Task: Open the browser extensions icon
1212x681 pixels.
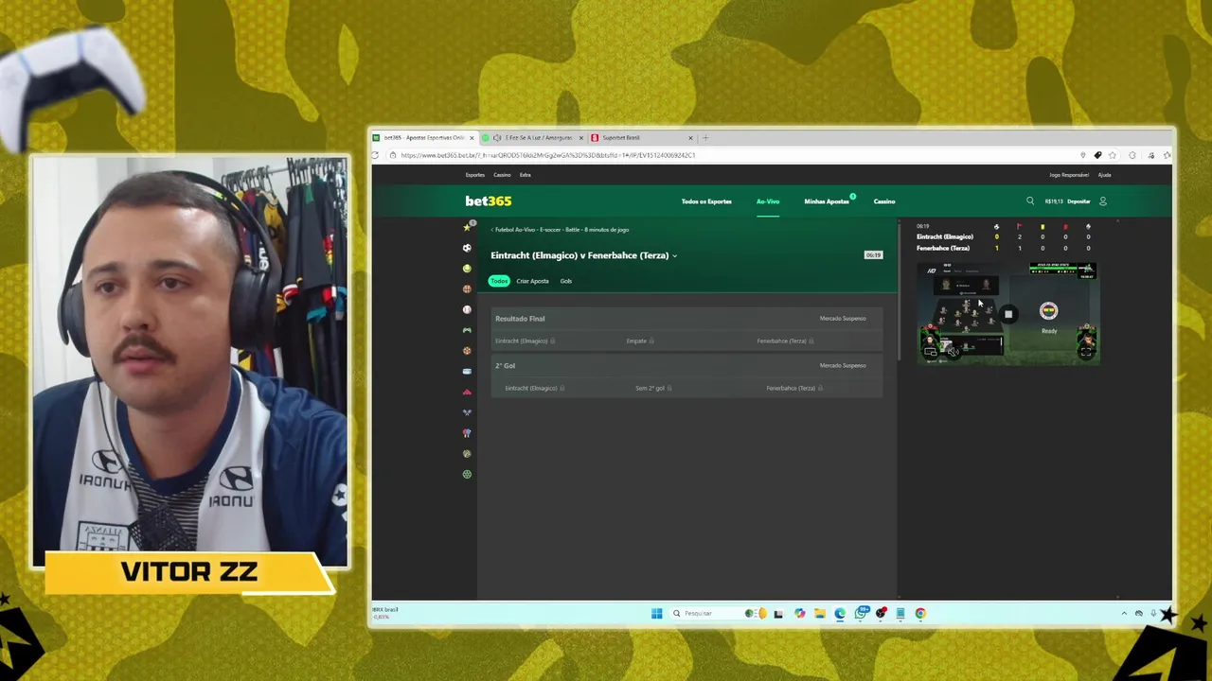Action: pyautogui.click(x=1132, y=155)
